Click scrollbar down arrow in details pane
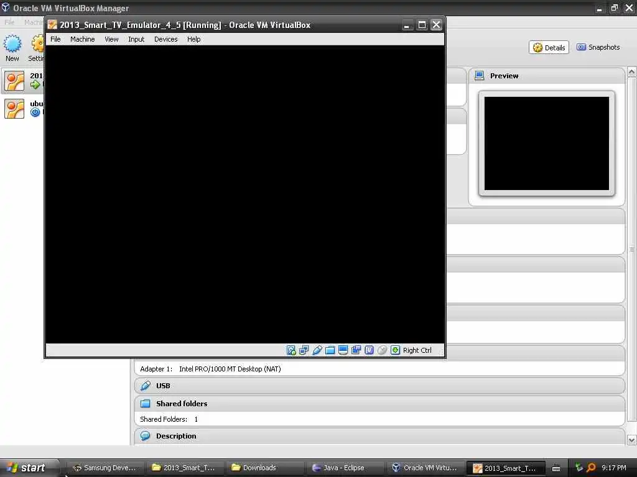The height and width of the screenshot is (477, 637). coord(632,440)
